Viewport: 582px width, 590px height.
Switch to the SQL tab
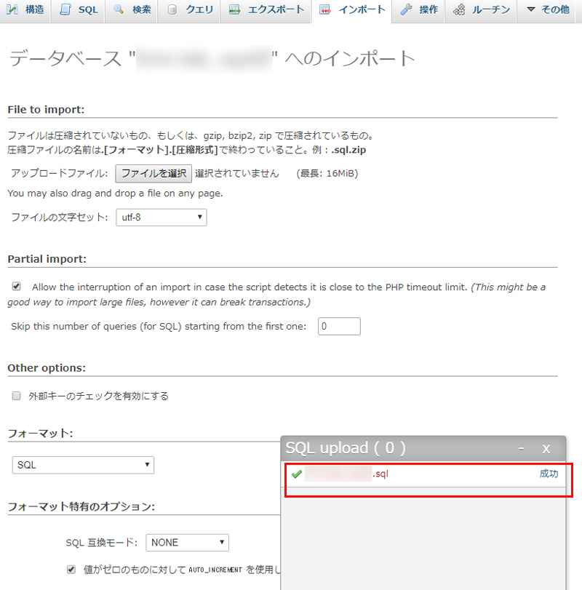coord(78,10)
